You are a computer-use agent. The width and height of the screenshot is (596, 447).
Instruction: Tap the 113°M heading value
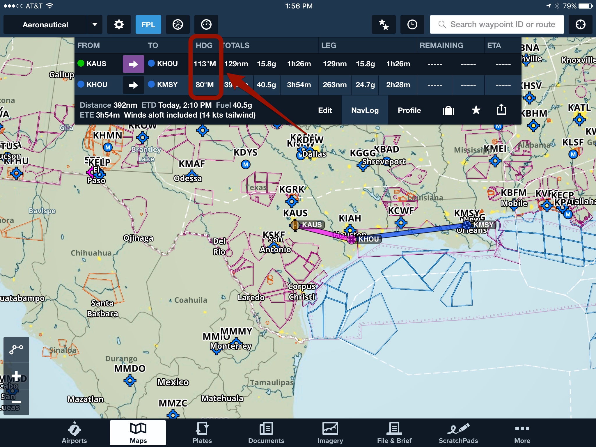click(205, 64)
